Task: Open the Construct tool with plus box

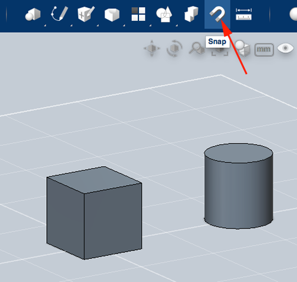Action: 86,14
